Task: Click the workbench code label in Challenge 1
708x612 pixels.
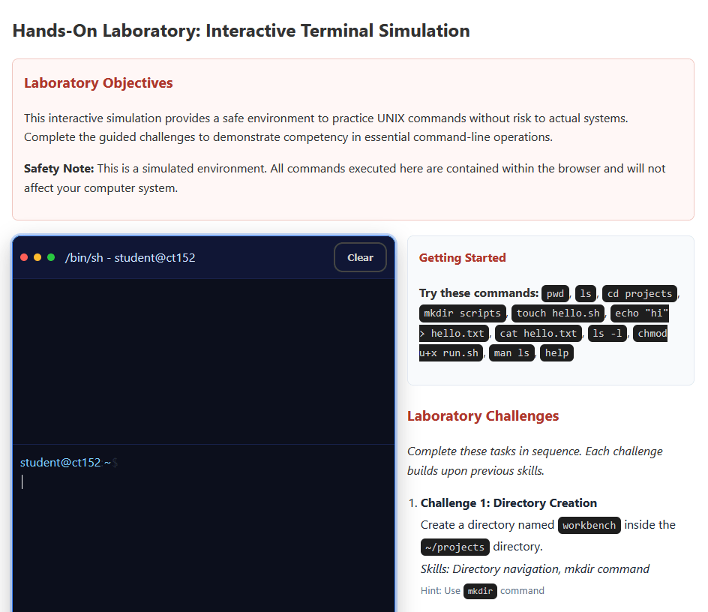Action: click(589, 525)
